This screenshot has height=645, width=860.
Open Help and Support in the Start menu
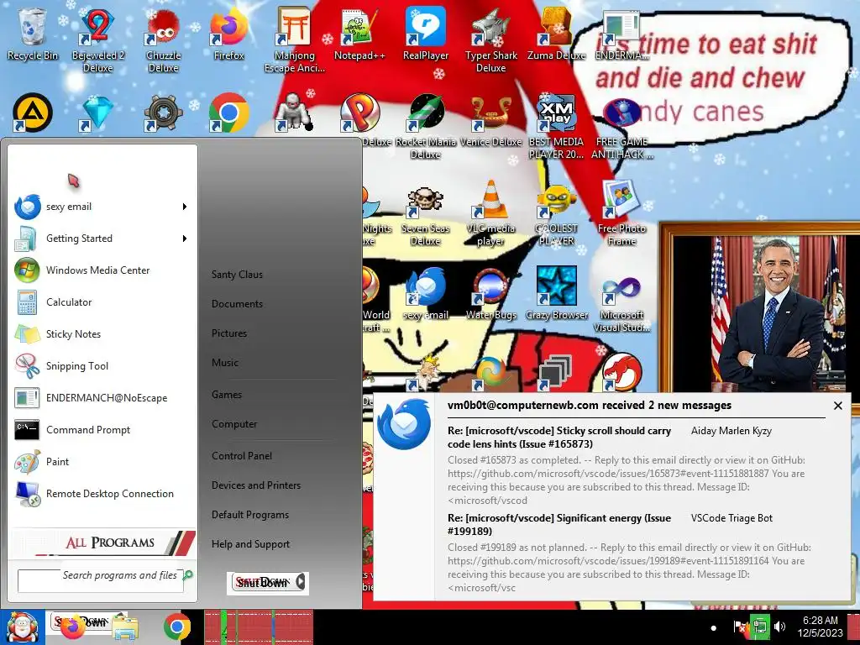(x=250, y=544)
